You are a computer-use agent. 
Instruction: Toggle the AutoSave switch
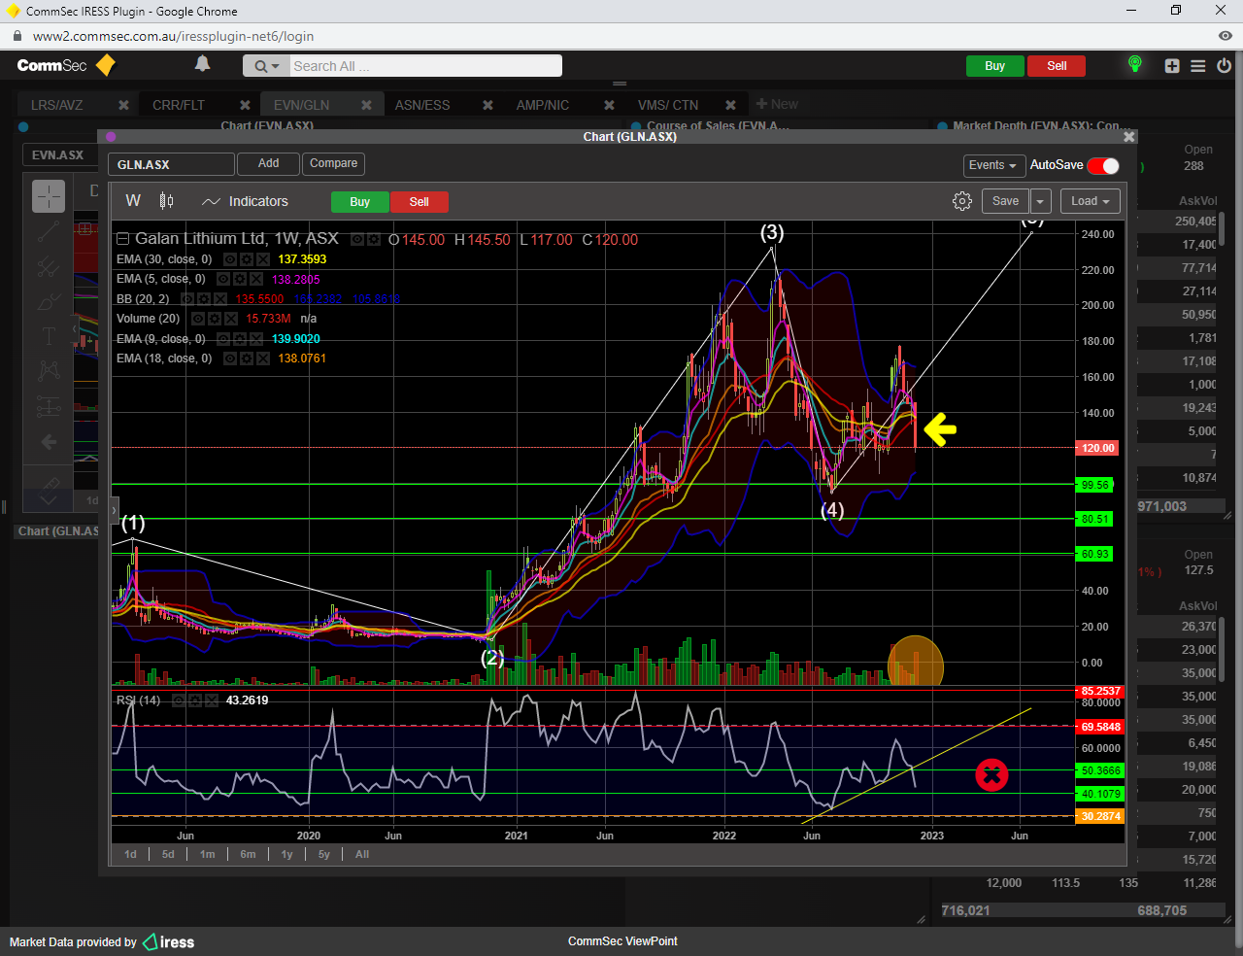1102,165
